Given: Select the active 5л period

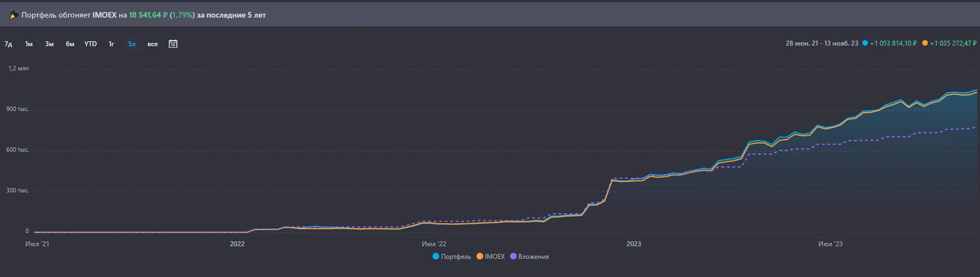Looking at the screenshot, I should click(x=132, y=44).
